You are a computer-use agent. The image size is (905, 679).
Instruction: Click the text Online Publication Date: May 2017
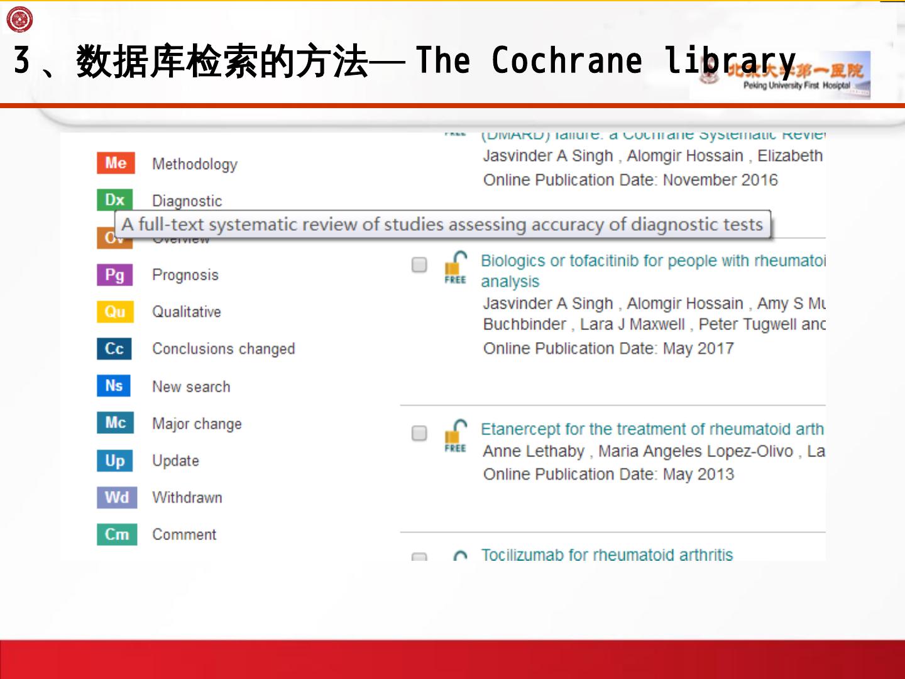pyautogui.click(x=608, y=348)
